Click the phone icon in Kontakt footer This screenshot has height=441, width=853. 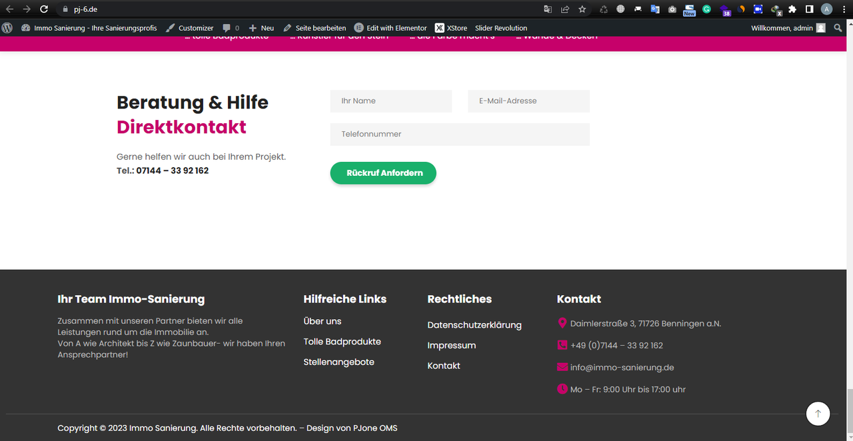point(562,345)
